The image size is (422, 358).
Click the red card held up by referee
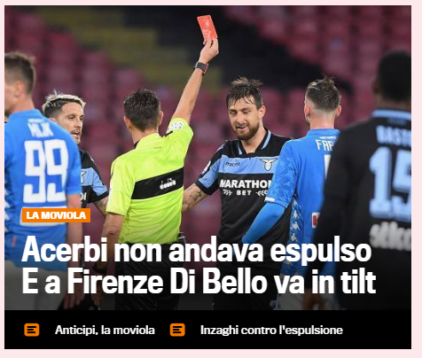pyautogui.click(x=207, y=27)
